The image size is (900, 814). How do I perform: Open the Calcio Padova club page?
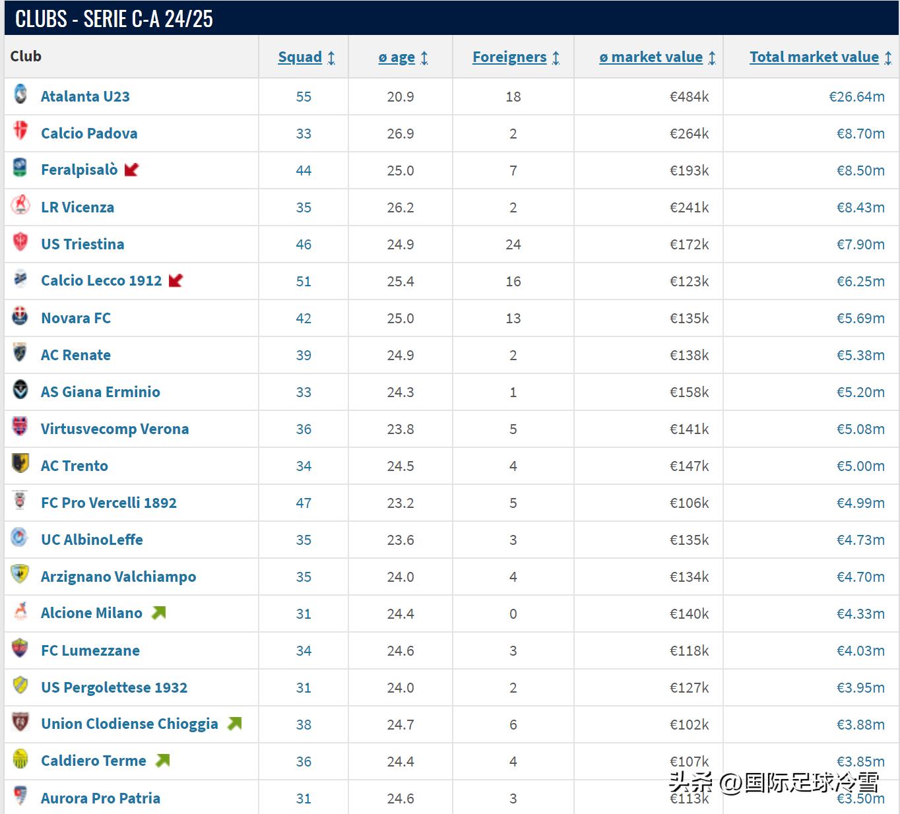[89, 133]
